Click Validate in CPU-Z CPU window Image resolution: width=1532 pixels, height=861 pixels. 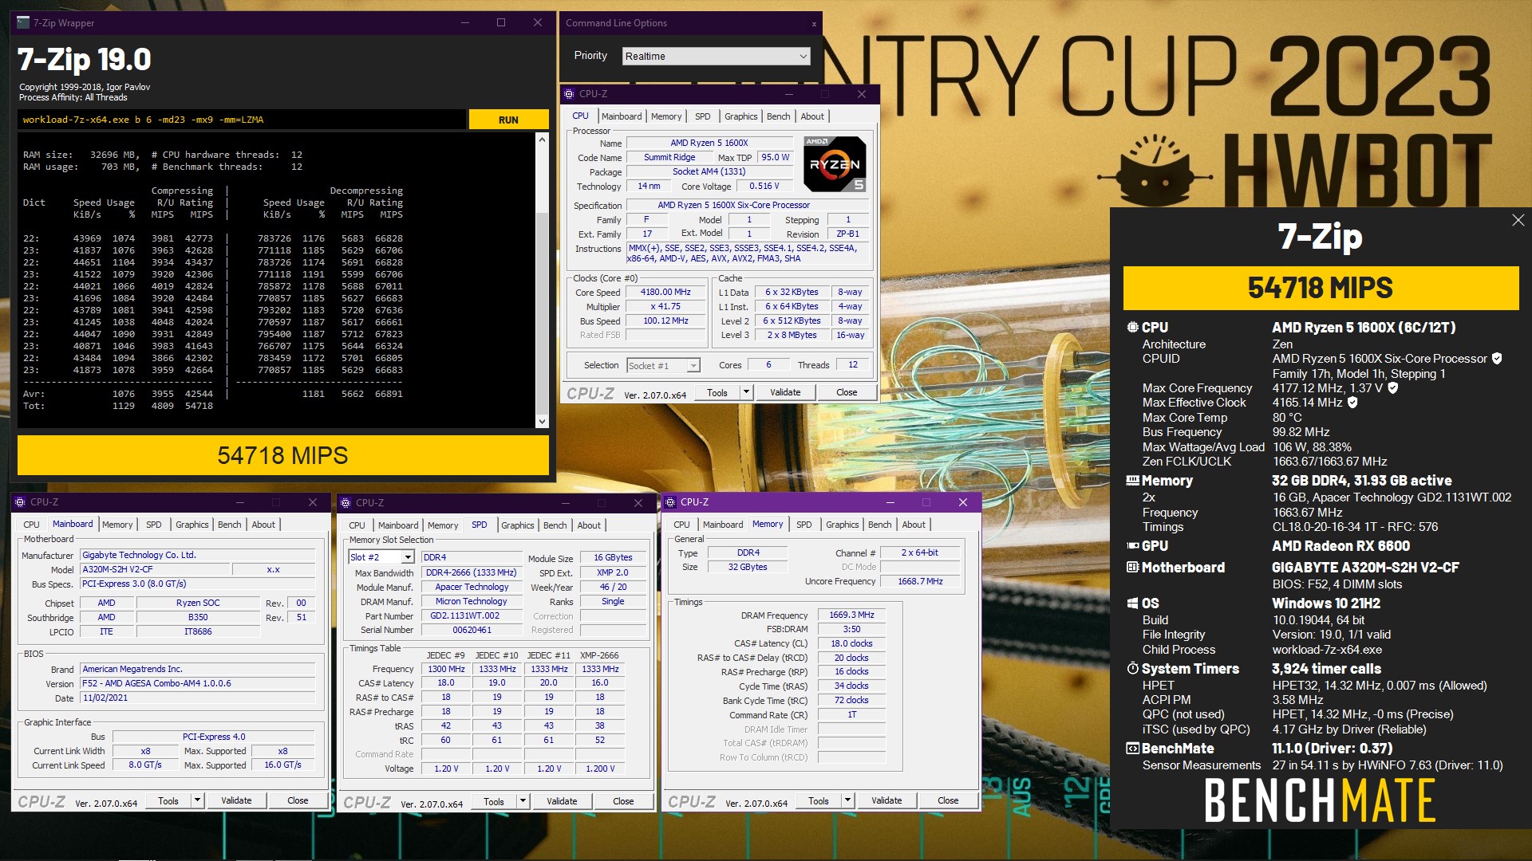(785, 392)
